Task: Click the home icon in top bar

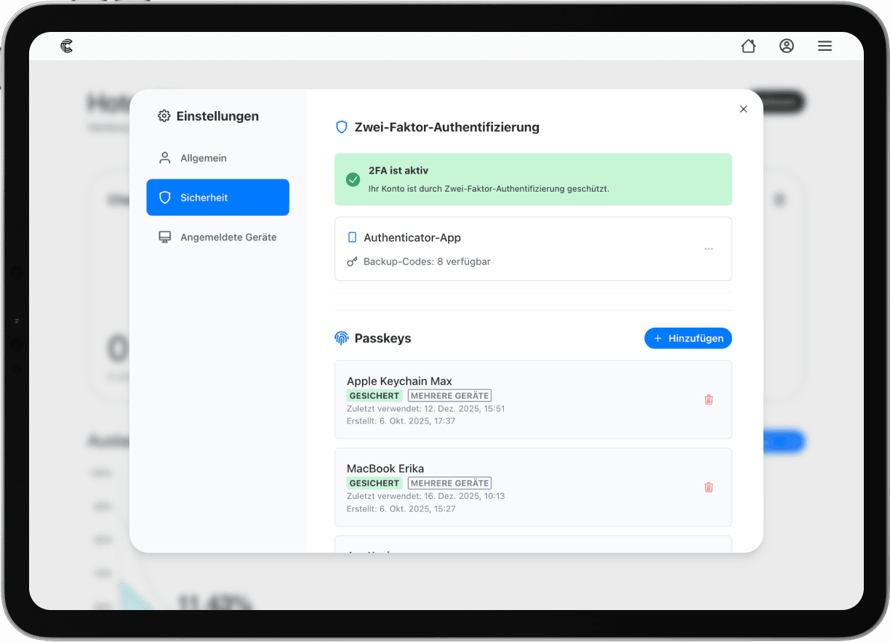Action: coord(748,46)
